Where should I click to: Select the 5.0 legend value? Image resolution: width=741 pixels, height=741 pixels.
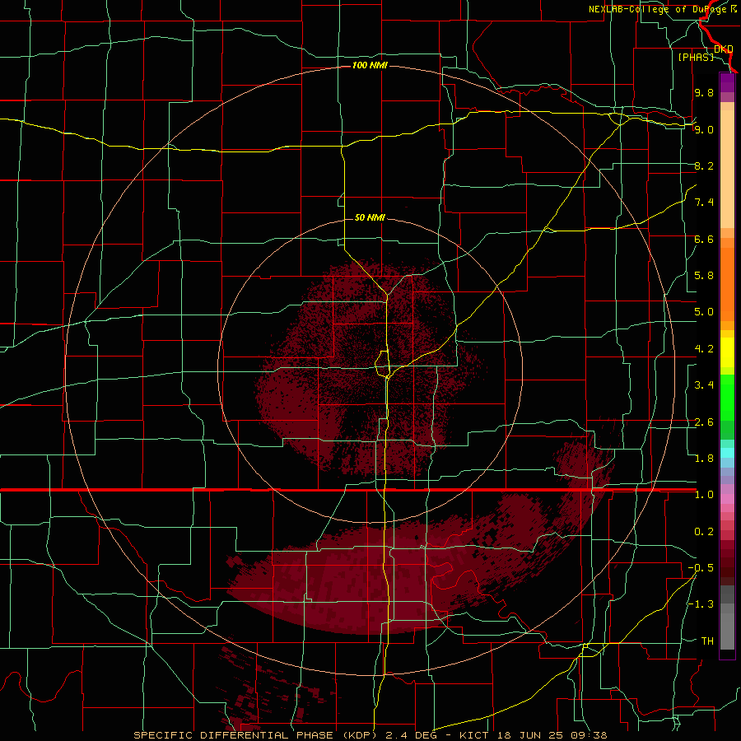tap(704, 312)
